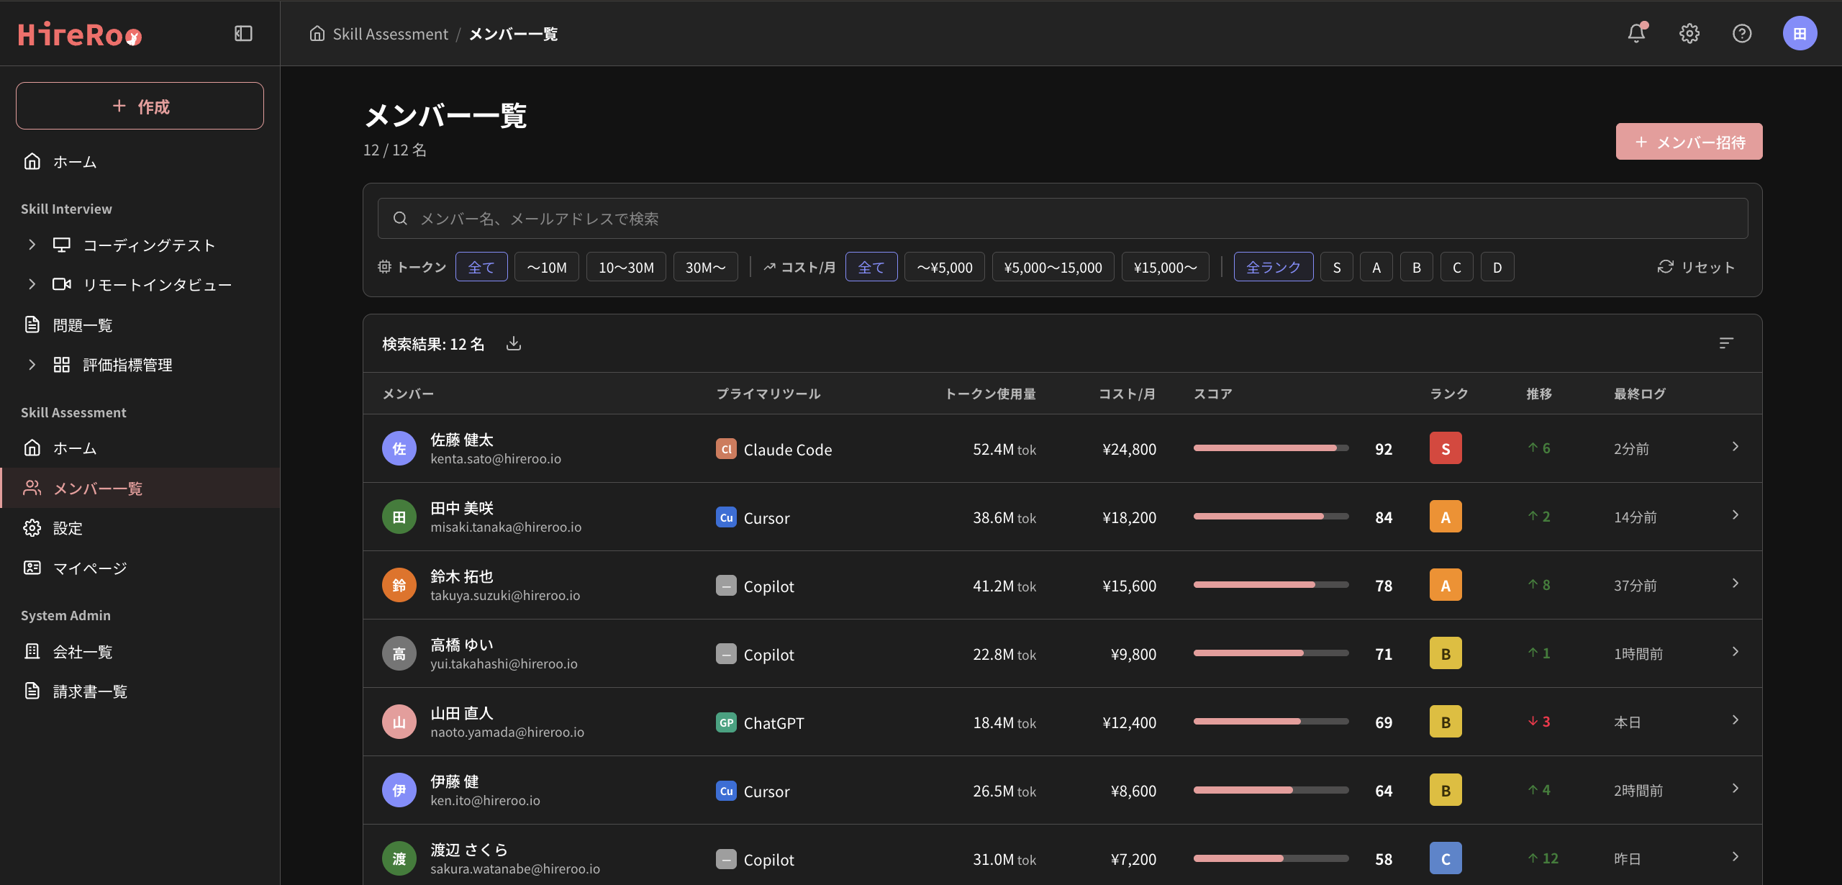The image size is (1842, 885).
Task: Click the cost trend filter icon
Action: click(x=769, y=267)
